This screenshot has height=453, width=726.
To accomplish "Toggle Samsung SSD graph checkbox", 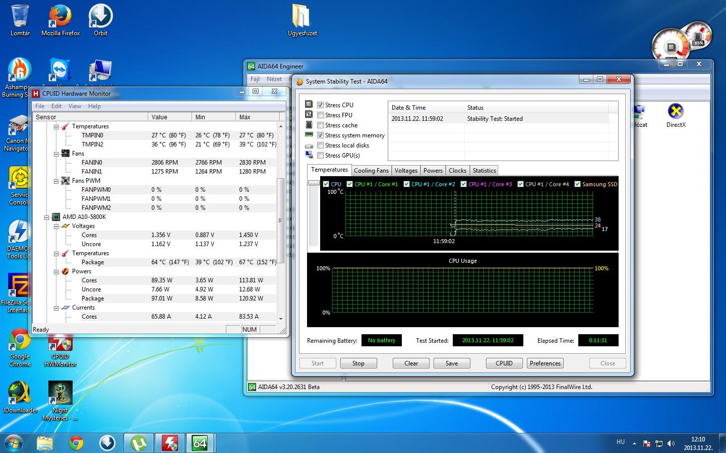I will [x=578, y=184].
